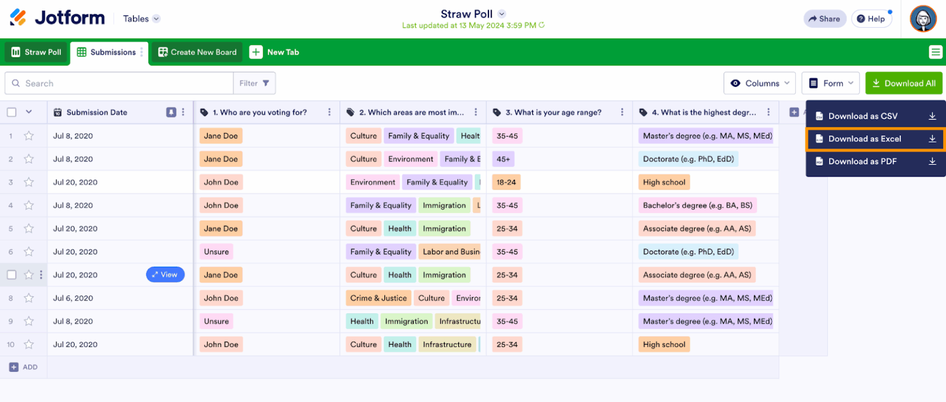Open the Form dropdown
The image size is (946, 402).
point(830,83)
